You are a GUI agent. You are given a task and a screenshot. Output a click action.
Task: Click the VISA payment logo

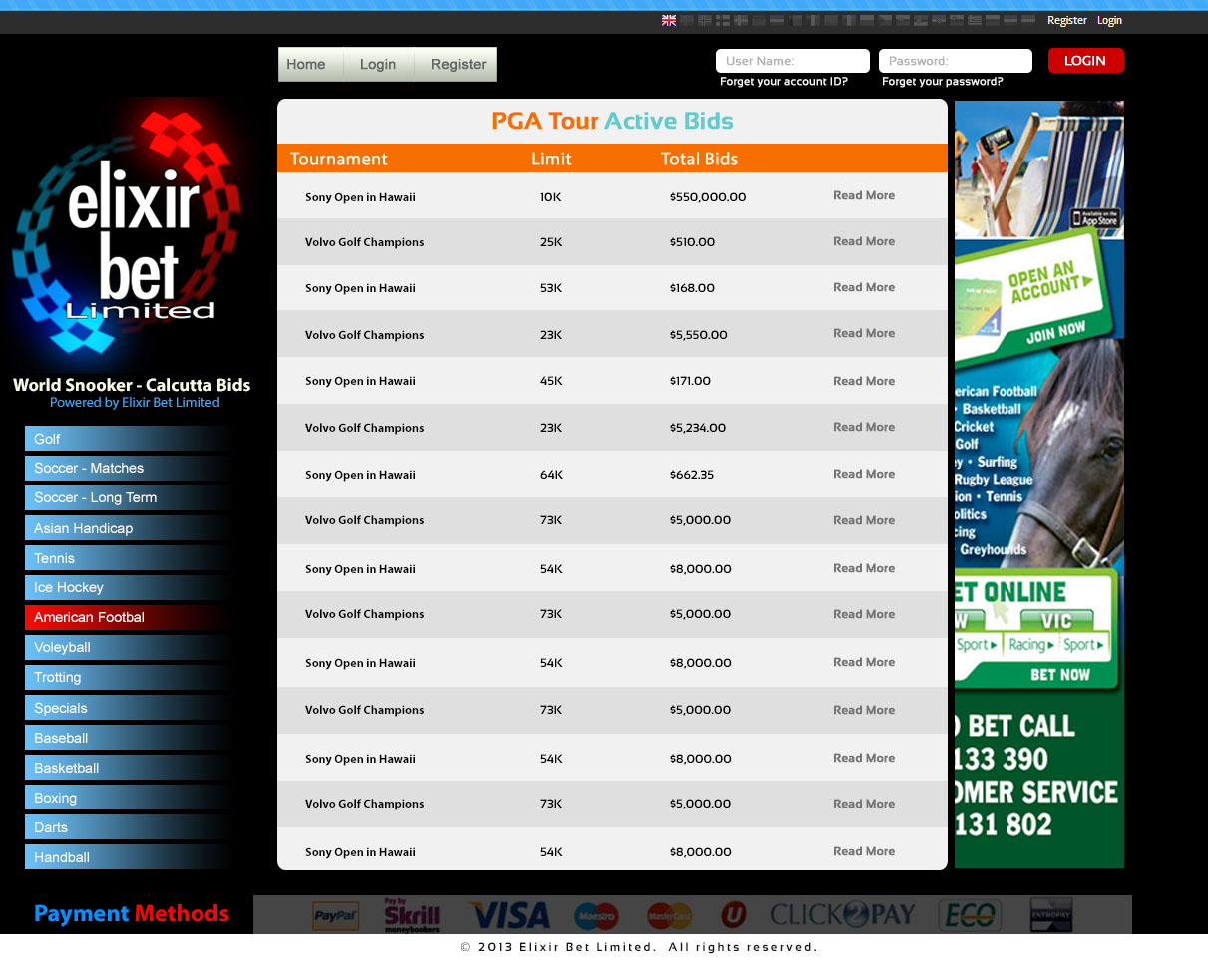coord(509,915)
